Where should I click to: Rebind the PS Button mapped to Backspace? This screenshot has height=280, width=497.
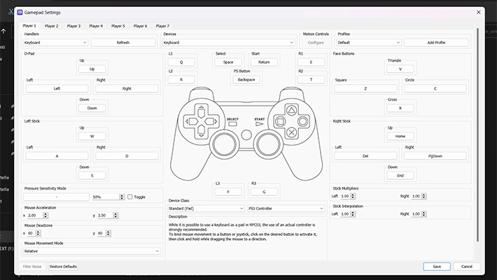[x=246, y=80]
